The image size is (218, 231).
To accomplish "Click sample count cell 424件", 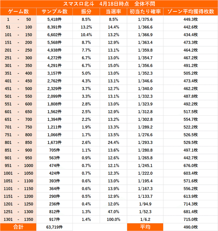I will pos(55,173).
